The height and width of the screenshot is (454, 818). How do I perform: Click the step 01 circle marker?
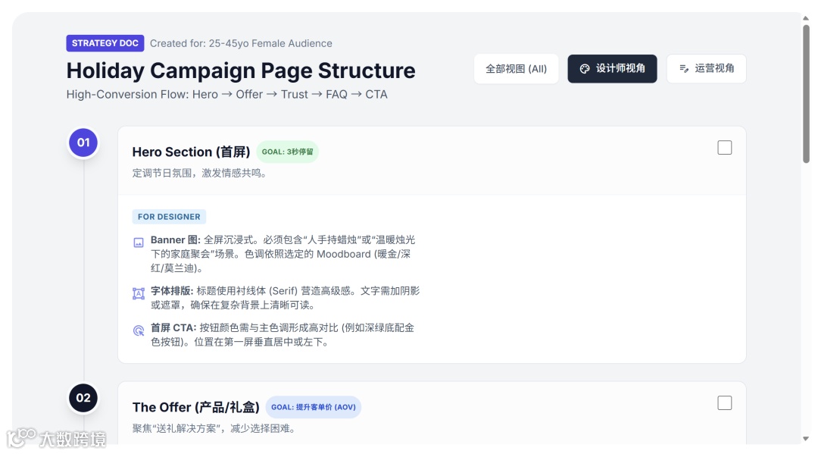(83, 142)
